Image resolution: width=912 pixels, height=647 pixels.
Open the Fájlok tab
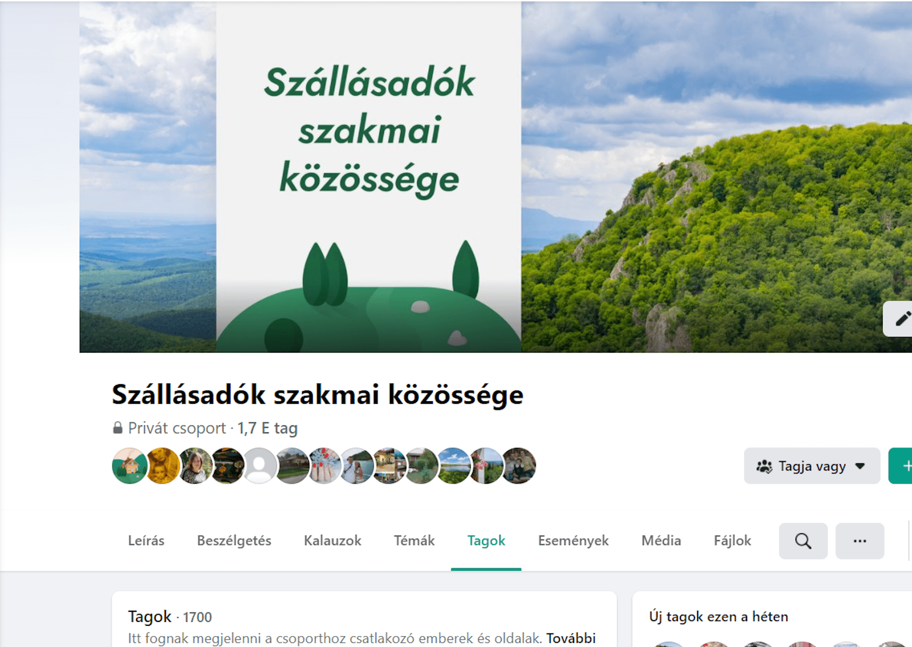[732, 541]
